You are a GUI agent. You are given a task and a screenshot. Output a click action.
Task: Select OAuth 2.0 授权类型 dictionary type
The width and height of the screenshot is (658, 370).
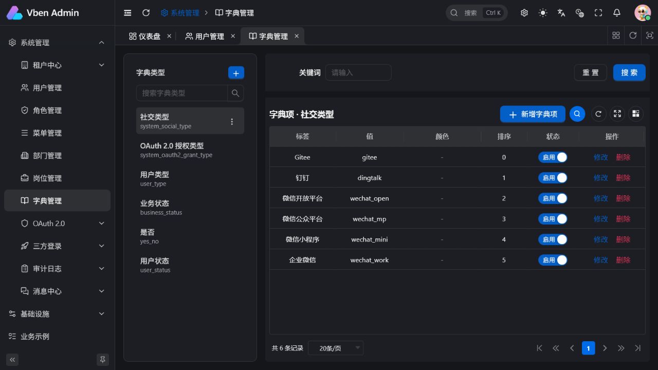pos(190,150)
